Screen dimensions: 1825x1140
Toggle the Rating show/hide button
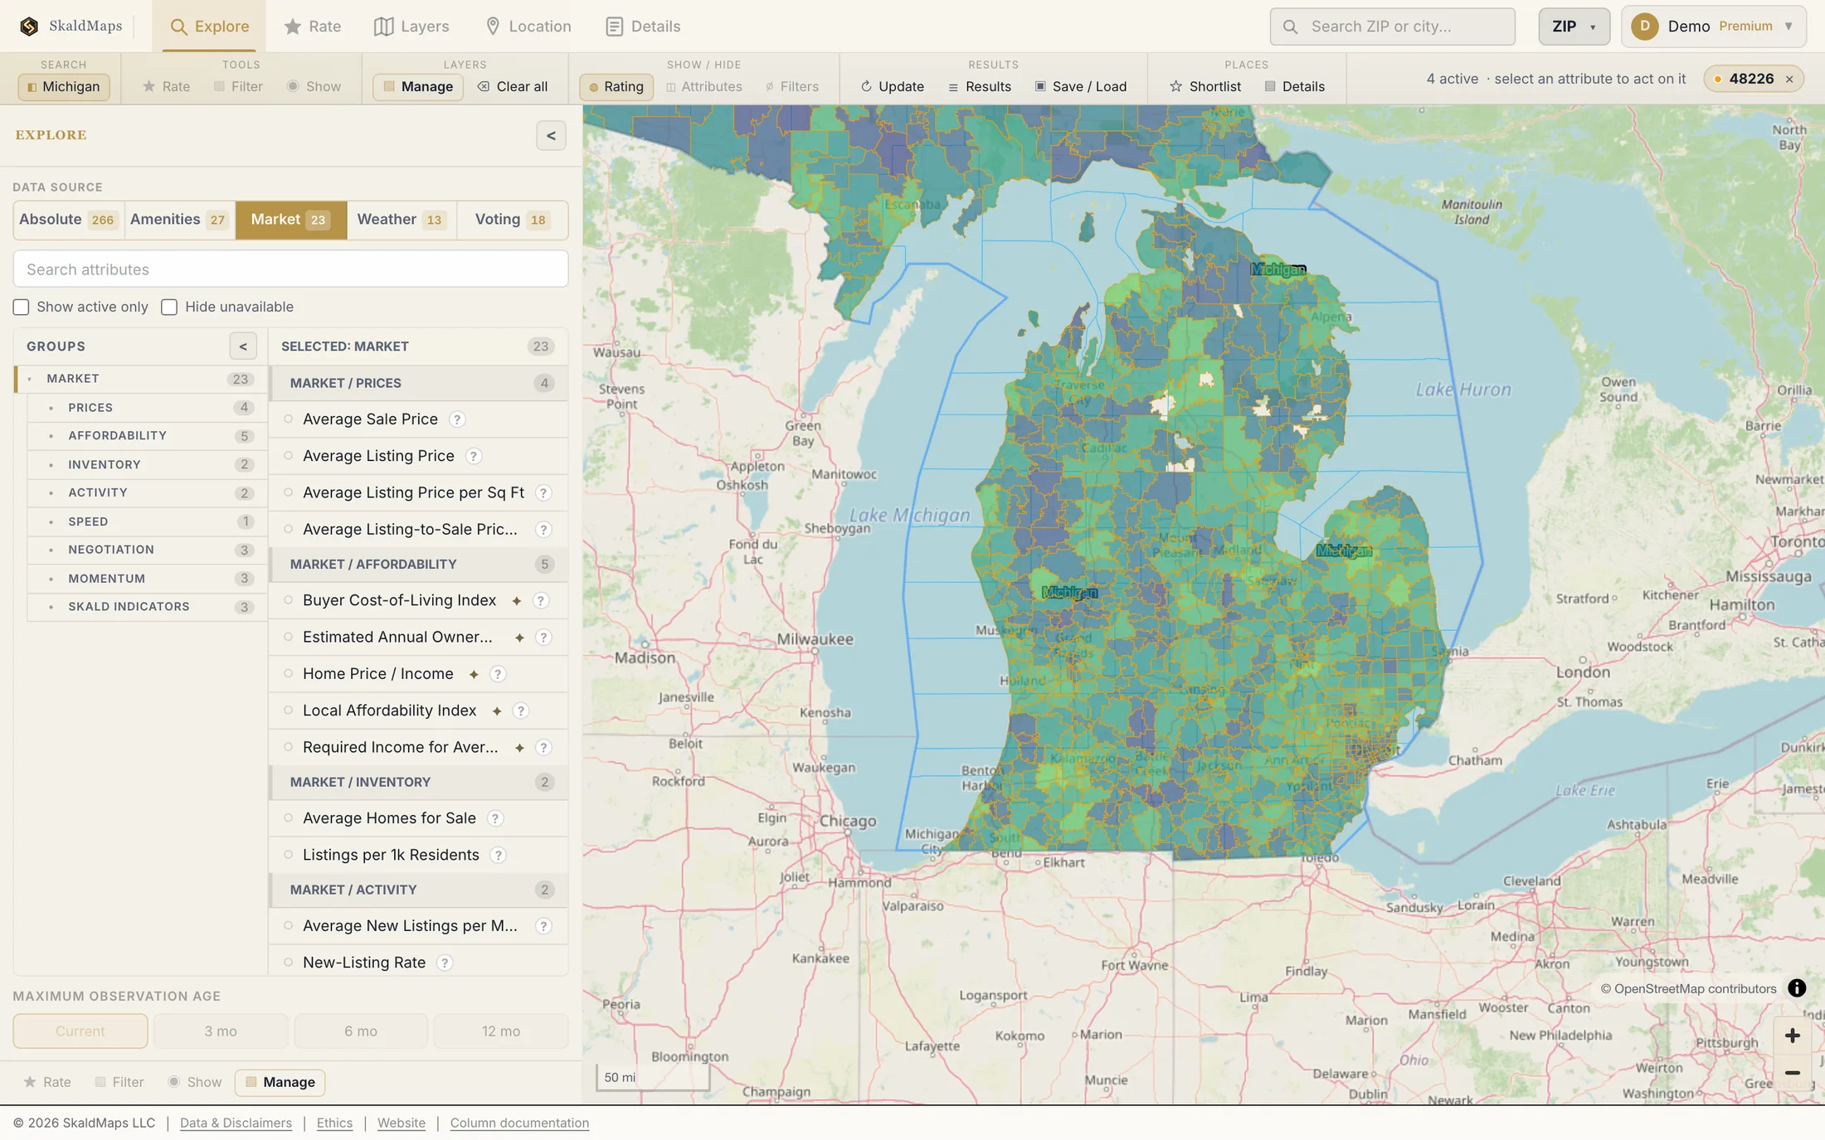coord(616,86)
